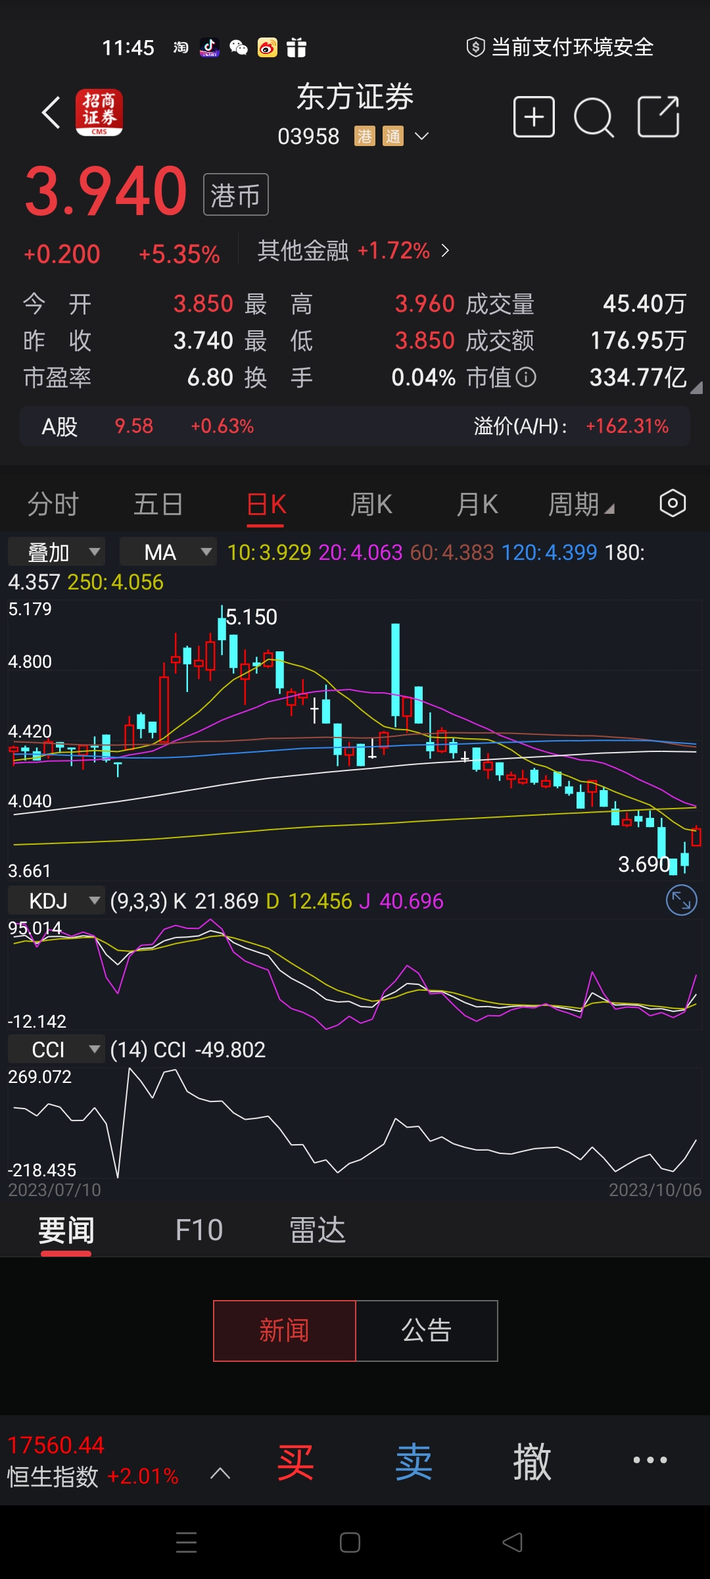Image resolution: width=710 pixels, height=1579 pixels.
Task: Open the TikTok notification icon
Action: 210,47
